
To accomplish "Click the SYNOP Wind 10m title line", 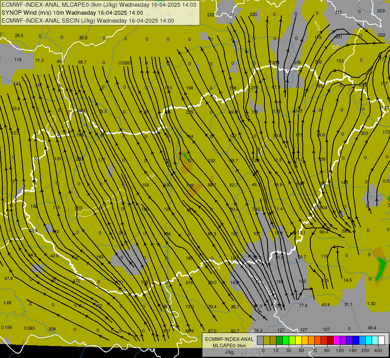I will (72, 13).
